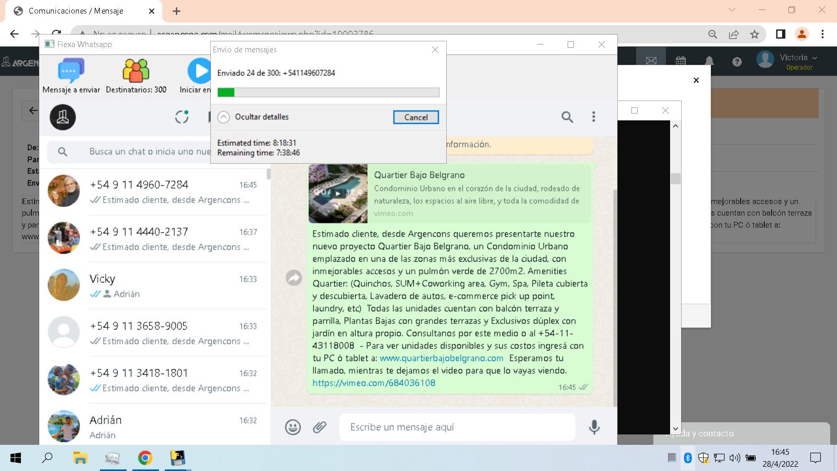Open the volume tray icon
The image size is (837, 471).
pyautogui.click(x=735, y=458)
